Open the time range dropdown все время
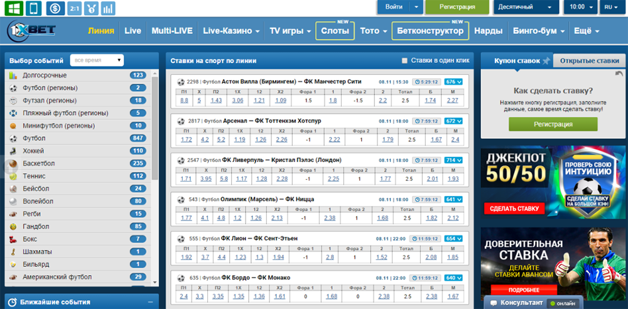This screenshot has height=309, width=628. click(97, 60)
